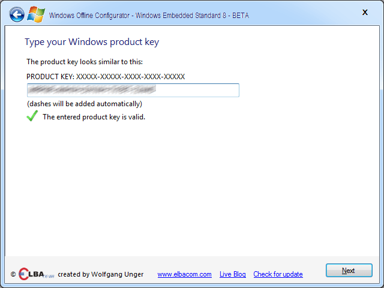Close the Windows Offline Configurator window
Screen dimensions: 384x288
365,12
